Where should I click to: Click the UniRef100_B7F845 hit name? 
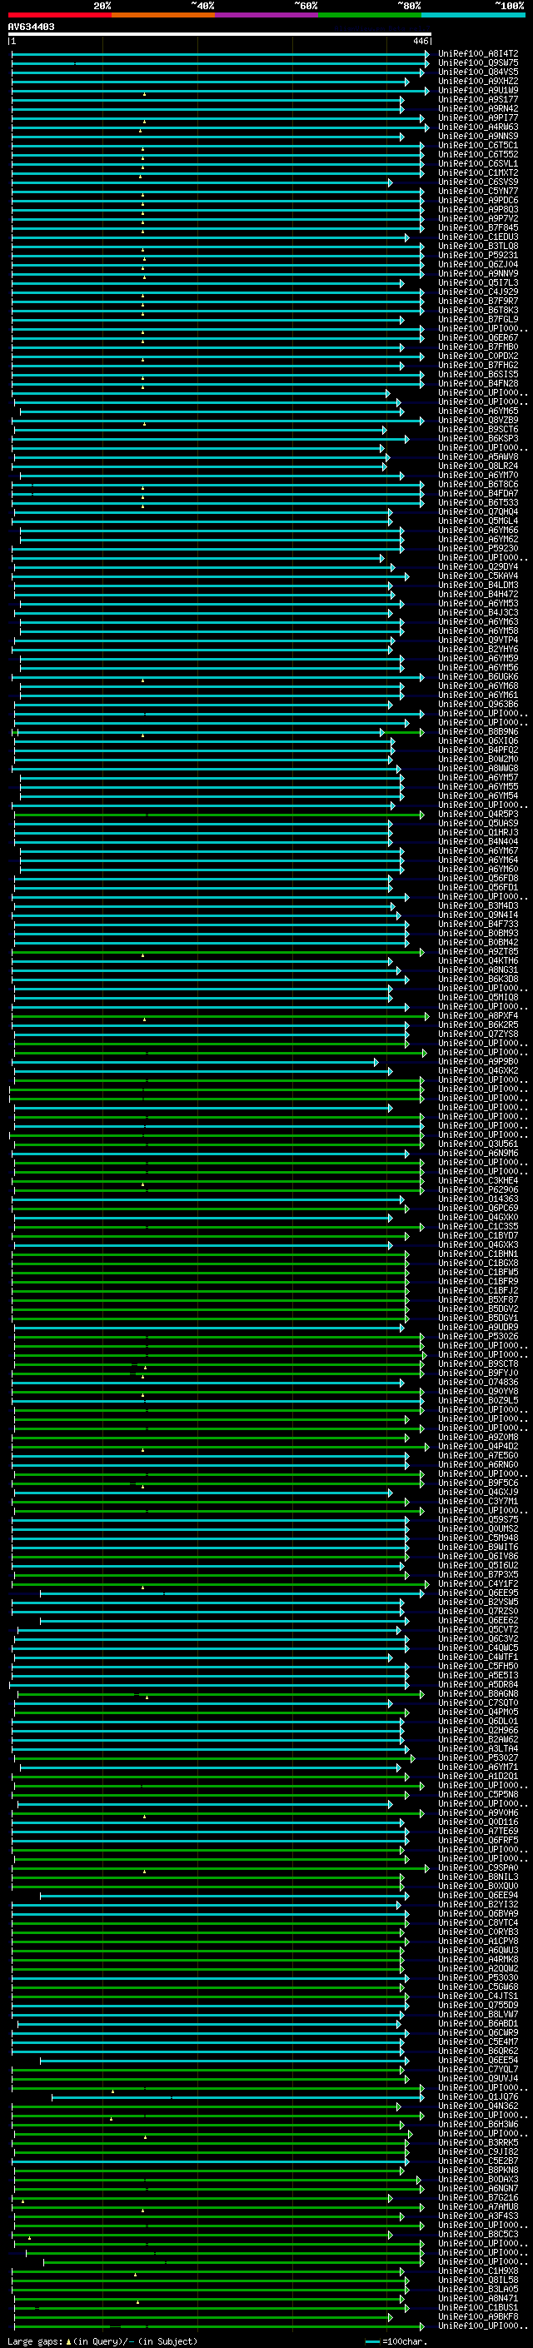coord(478,228)
